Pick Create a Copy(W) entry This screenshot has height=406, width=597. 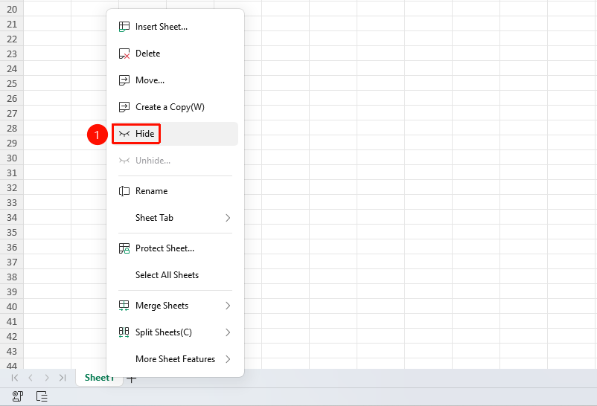[175, 107]
